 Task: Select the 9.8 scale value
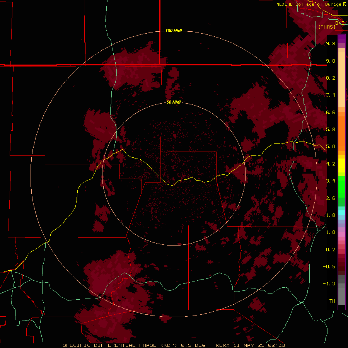(x=331, y=43)
